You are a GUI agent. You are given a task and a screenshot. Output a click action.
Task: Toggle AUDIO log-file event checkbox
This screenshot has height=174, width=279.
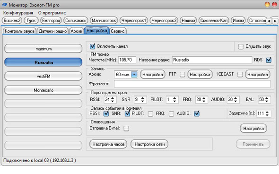(x=197, y=113)
